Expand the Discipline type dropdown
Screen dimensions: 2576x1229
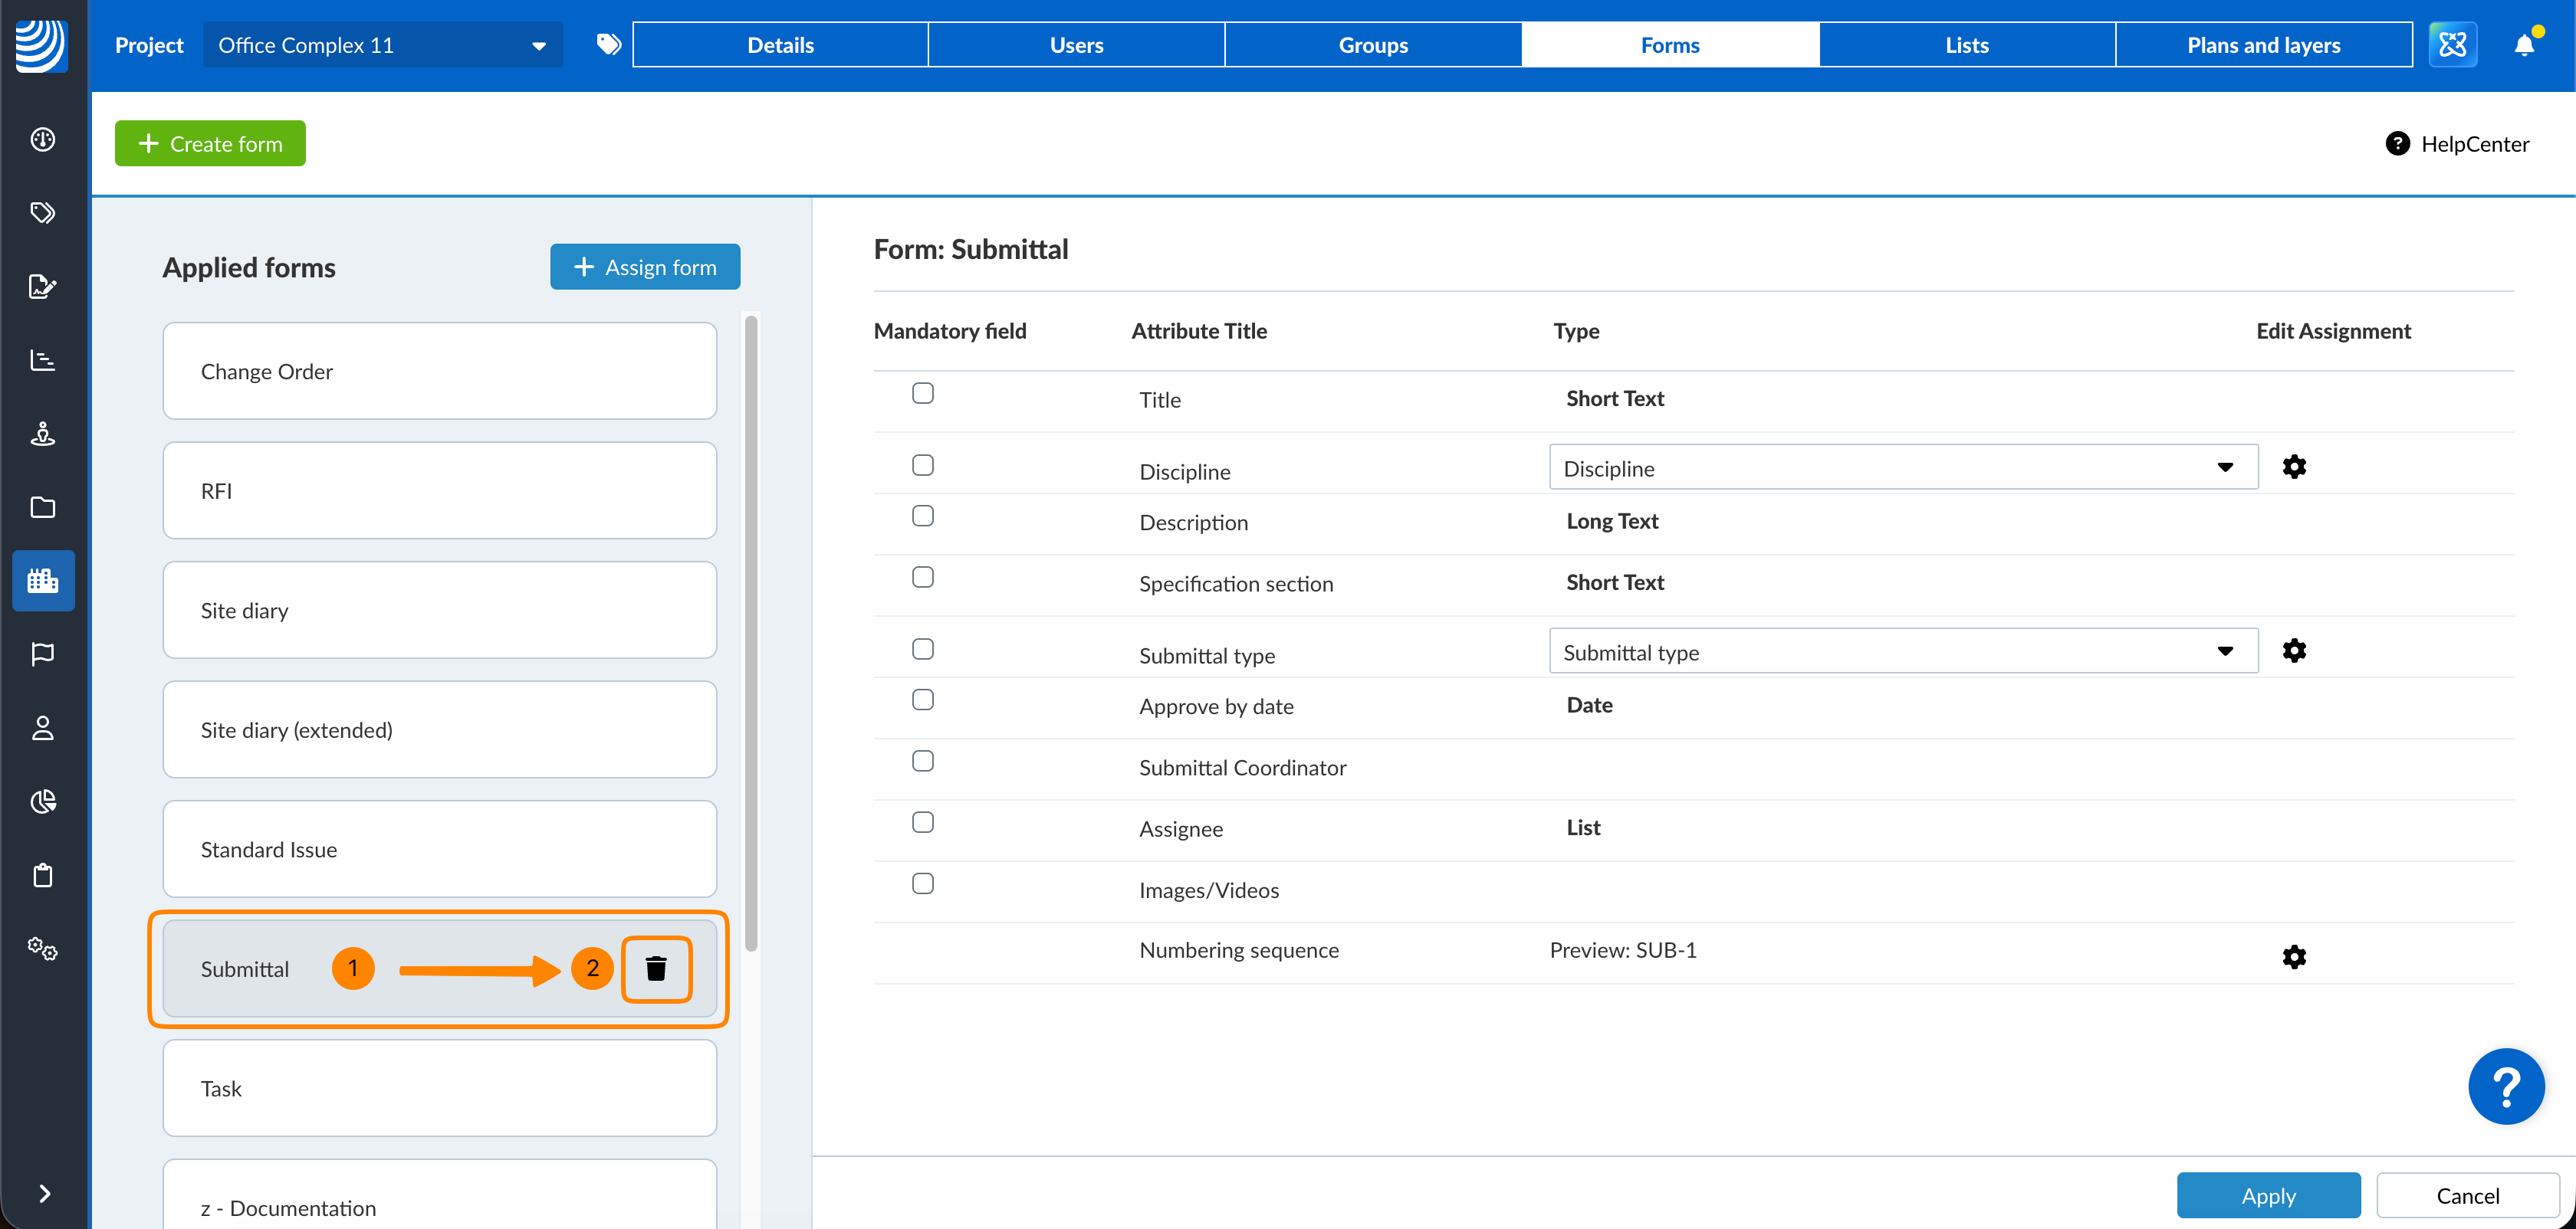1903,467
